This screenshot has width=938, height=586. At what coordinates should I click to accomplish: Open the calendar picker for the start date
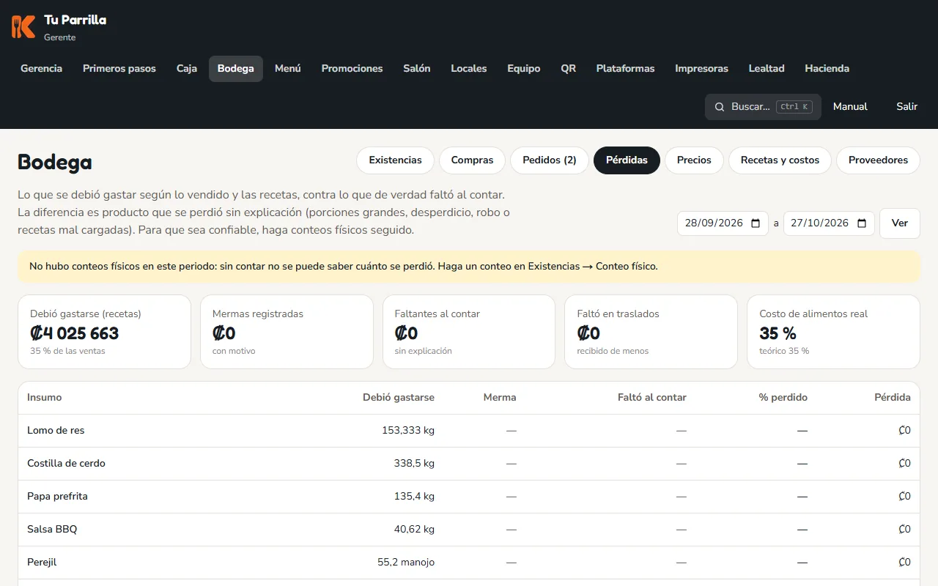click(756, 223)
